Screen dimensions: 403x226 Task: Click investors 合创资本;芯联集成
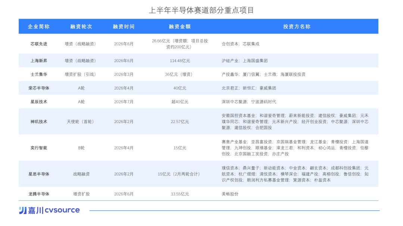coord(241,44)
